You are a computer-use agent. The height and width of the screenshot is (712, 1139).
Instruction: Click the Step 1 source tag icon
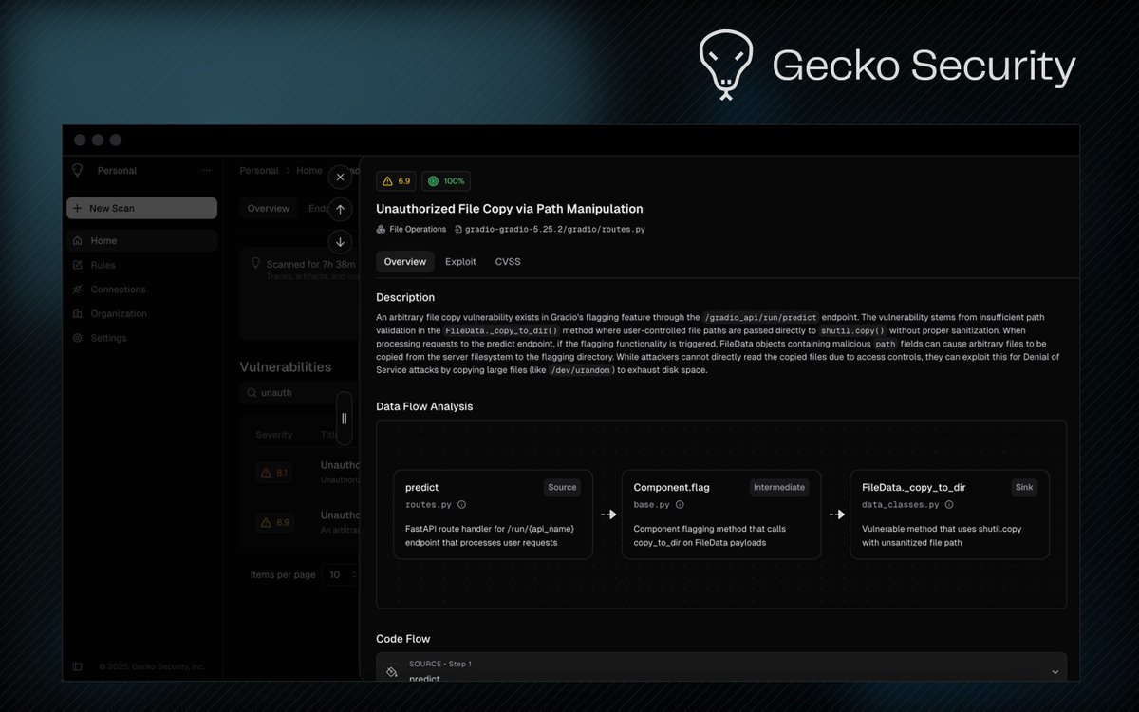click(x=391, y=672)
